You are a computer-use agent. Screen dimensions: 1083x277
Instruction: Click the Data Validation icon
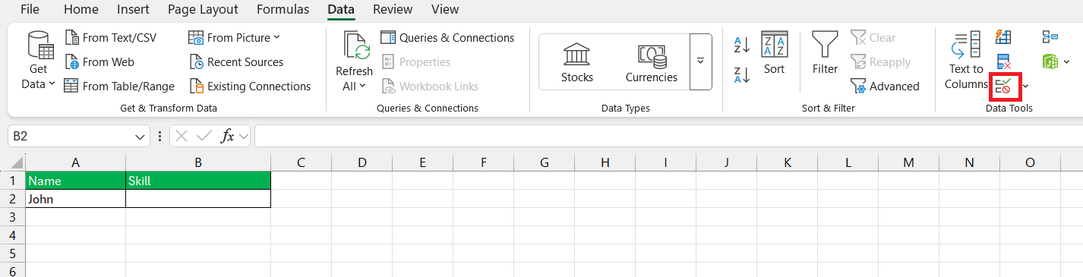[1003, 86]
